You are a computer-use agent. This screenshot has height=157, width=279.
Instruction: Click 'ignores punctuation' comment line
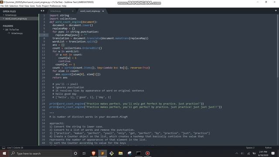click(68, 87)
